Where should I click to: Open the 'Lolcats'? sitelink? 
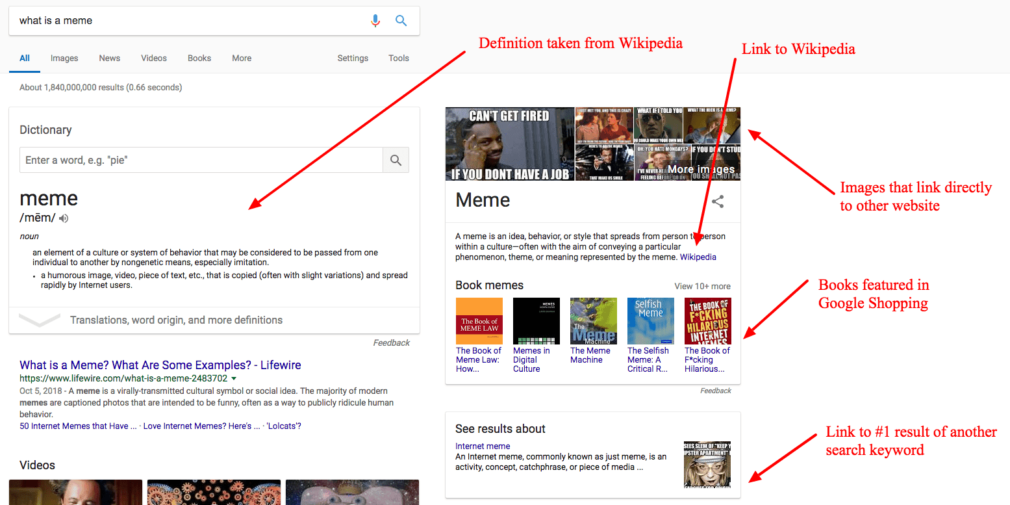pyautogui.click(x=283, y=426)
